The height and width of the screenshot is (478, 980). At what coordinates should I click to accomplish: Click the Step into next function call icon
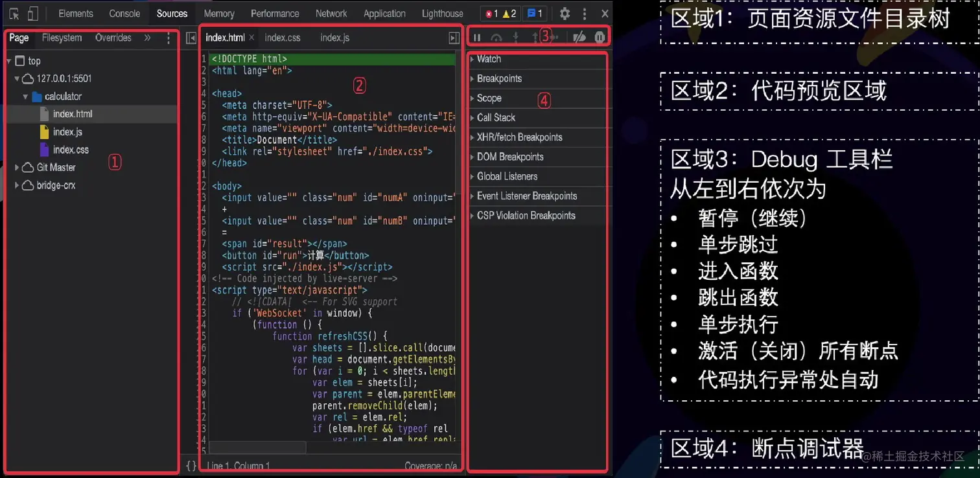coord(516,38)
